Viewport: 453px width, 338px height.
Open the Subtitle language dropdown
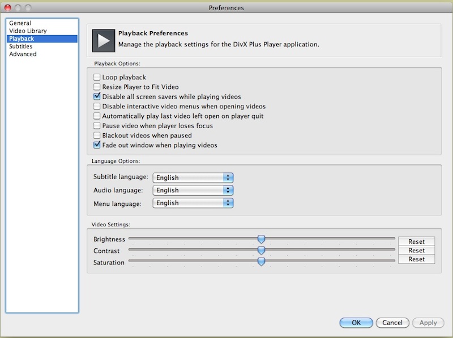[193, 178]
